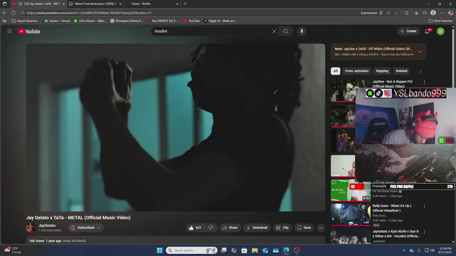This screenshot has height=256, width=456.
Task: Open a new browser tab
Action: (185, 4)
